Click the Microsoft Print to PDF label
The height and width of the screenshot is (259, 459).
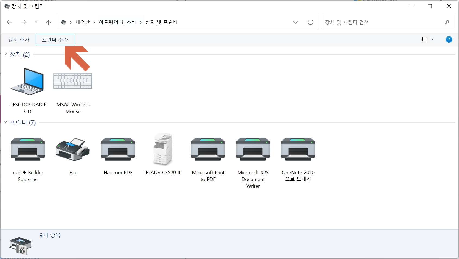pos(208,176)
